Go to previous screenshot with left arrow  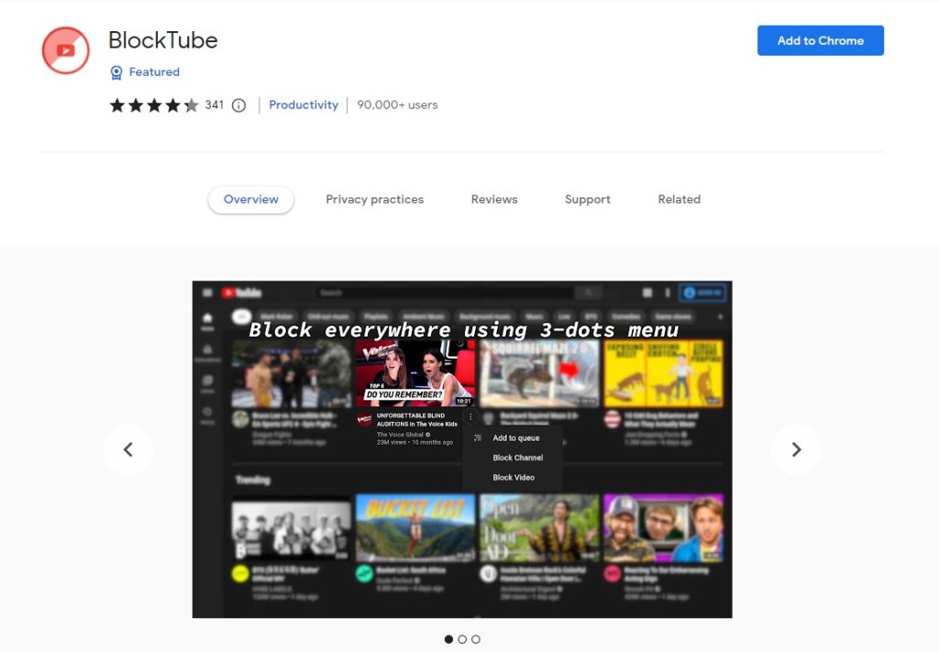pos(128,449)
